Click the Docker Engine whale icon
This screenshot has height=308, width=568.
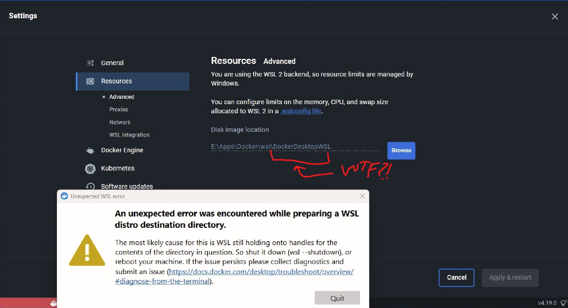90,151
